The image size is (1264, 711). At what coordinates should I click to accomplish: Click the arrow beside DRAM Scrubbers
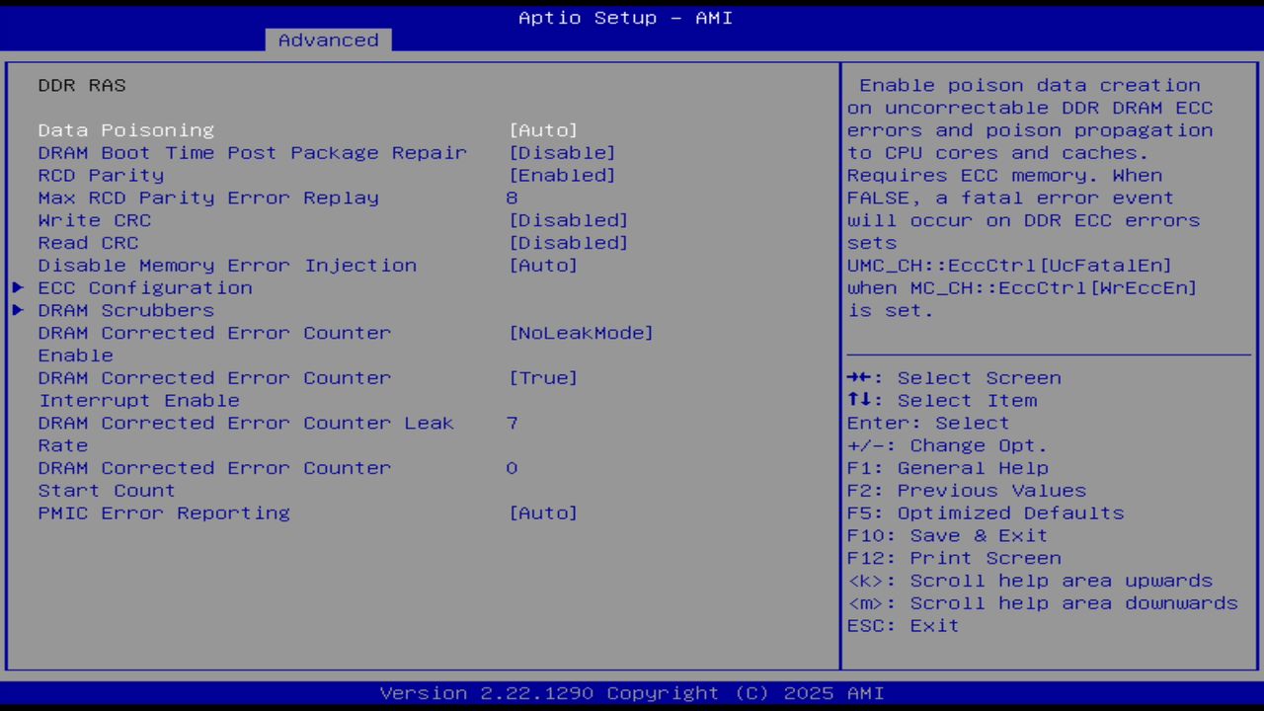point(18,310)
